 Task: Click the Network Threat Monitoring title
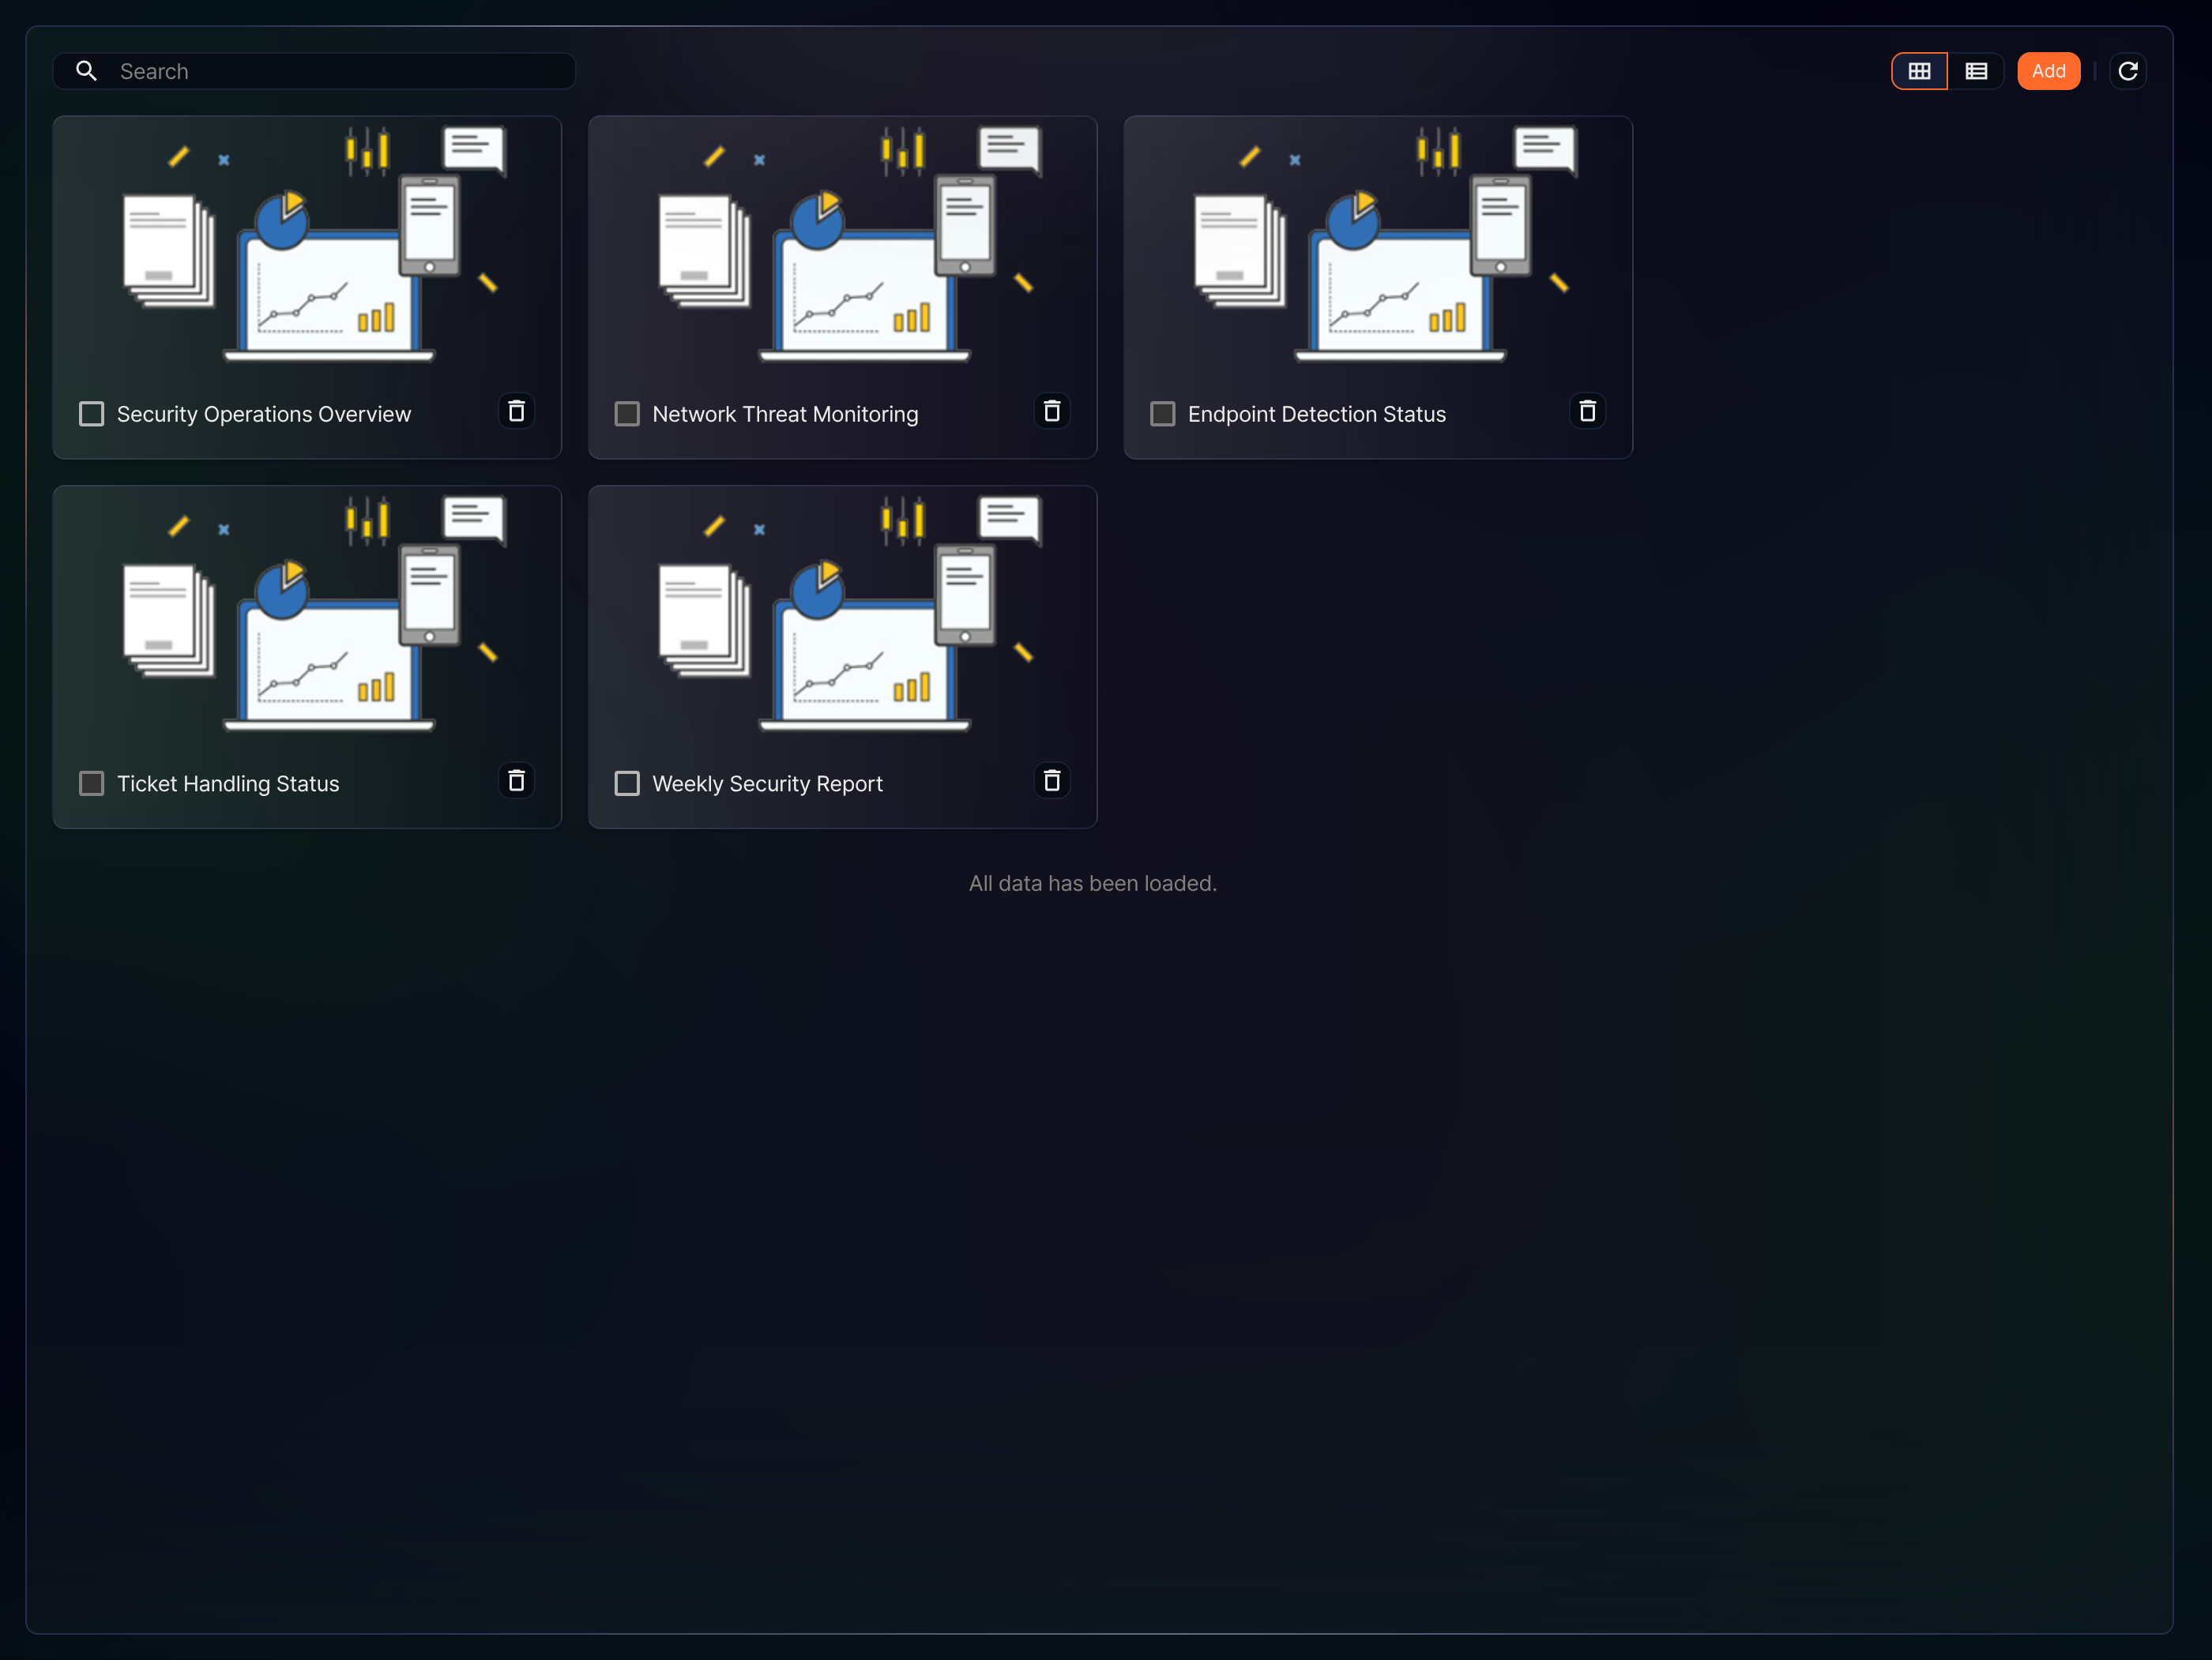pos(785,414)
